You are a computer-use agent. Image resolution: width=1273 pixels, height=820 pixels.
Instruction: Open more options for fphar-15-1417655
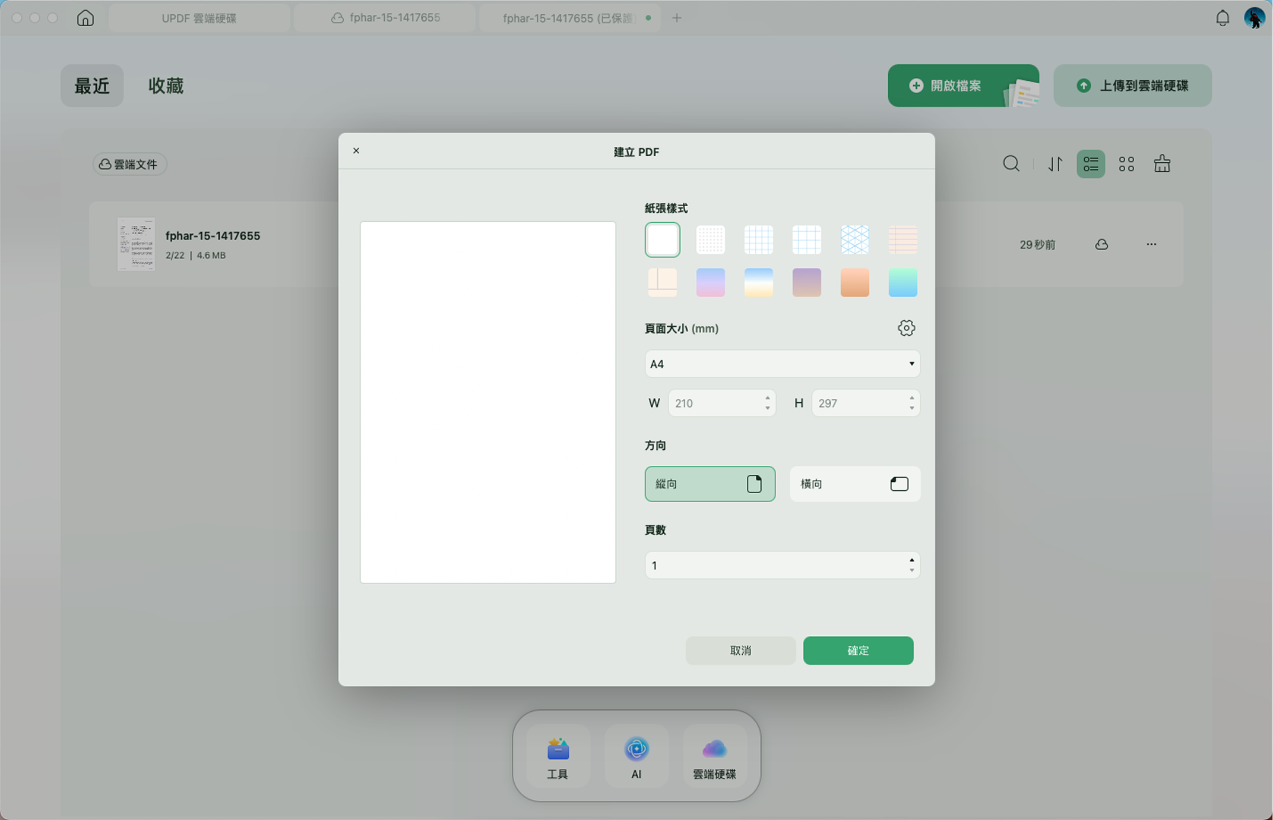(1151, 244)
